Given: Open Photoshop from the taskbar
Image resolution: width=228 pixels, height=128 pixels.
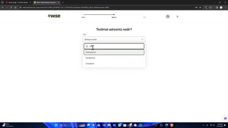Looking at the screenshot, I should coord(161,125).
